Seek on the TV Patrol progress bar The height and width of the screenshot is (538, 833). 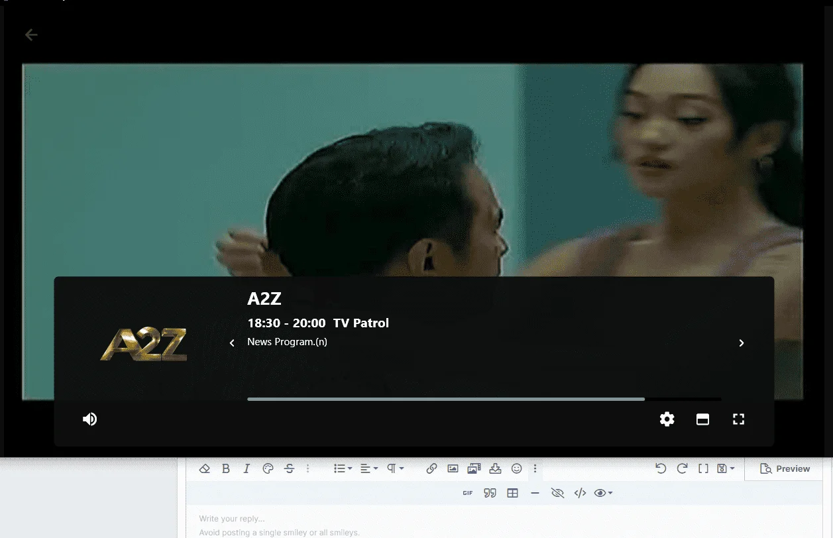click(484, 400)
